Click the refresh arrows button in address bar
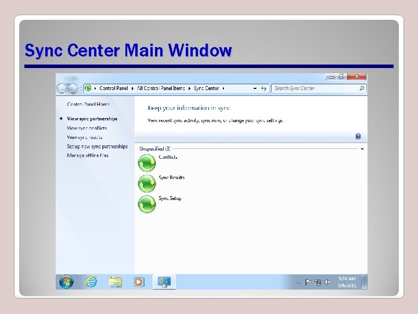This screenshot has width=418, height=314. pos(264,88)
